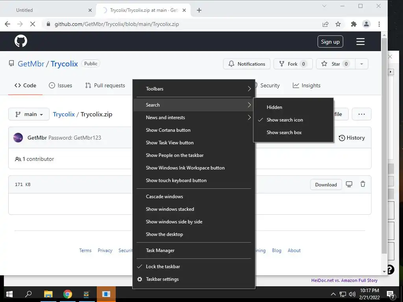Switch to the Issues tab
Screen dimensions: 403x302
[60, 85]
